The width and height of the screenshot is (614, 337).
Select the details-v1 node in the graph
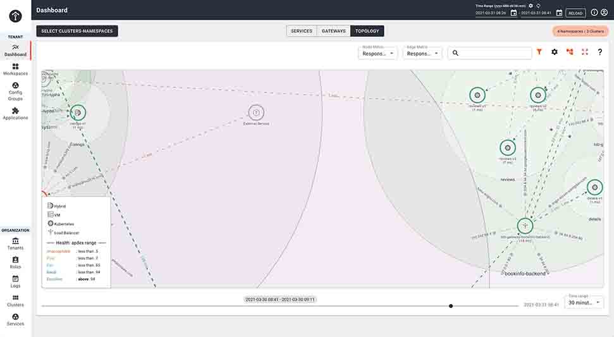[595, 188]
